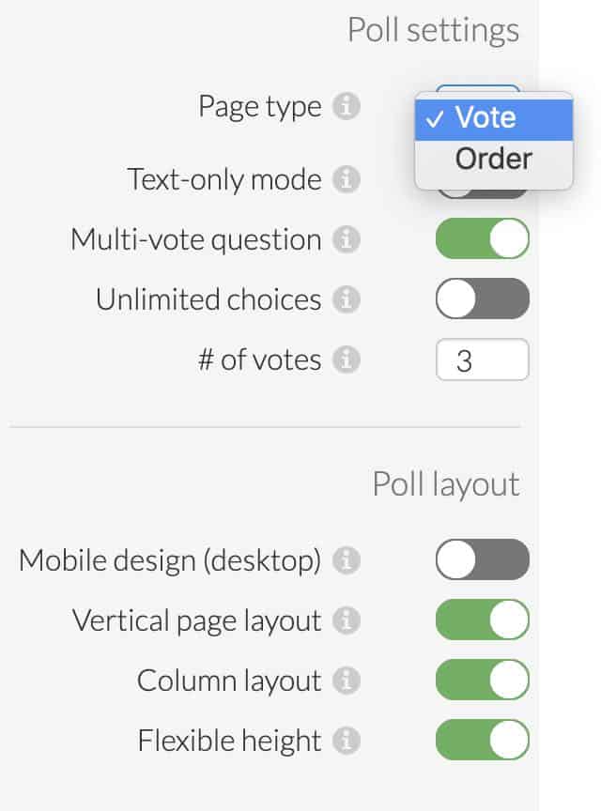Click info icon beside Page type

pyautogui.click(x=347, y=106)
